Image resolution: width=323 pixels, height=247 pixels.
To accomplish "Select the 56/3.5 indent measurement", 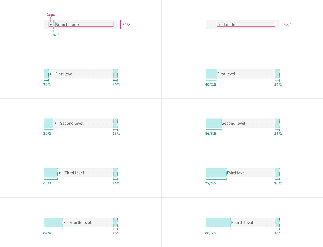I will coord(211,134).
